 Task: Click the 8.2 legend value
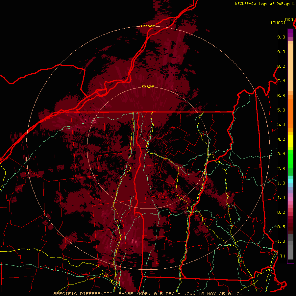pos(281,66)
